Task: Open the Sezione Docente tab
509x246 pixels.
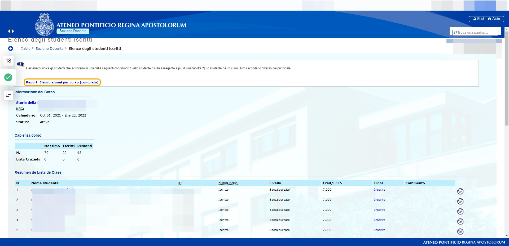Action: pos(73,31)
